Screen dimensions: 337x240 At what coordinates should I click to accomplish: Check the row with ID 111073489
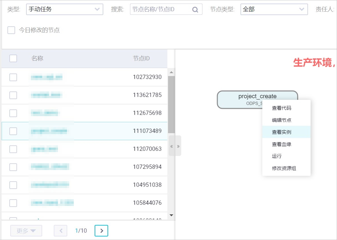(13, 131)
